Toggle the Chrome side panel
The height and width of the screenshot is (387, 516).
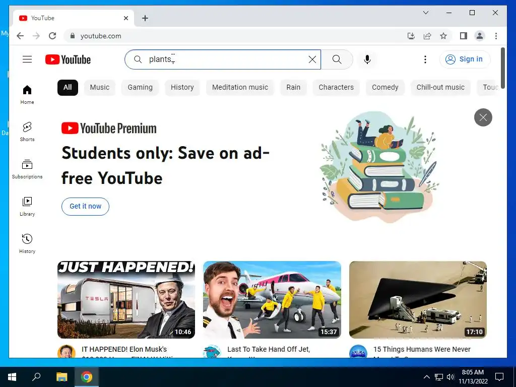[464, 36]
